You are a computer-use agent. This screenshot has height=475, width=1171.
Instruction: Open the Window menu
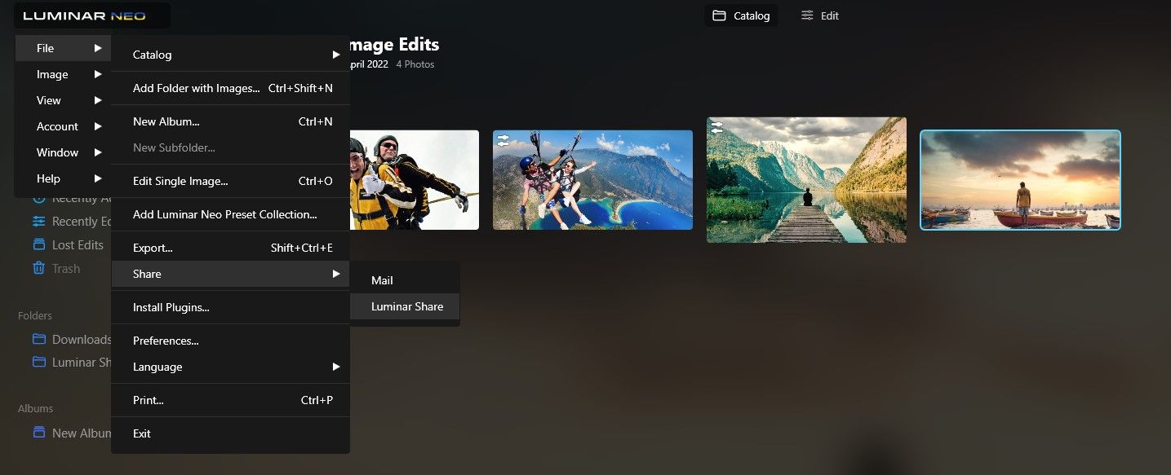63,152
